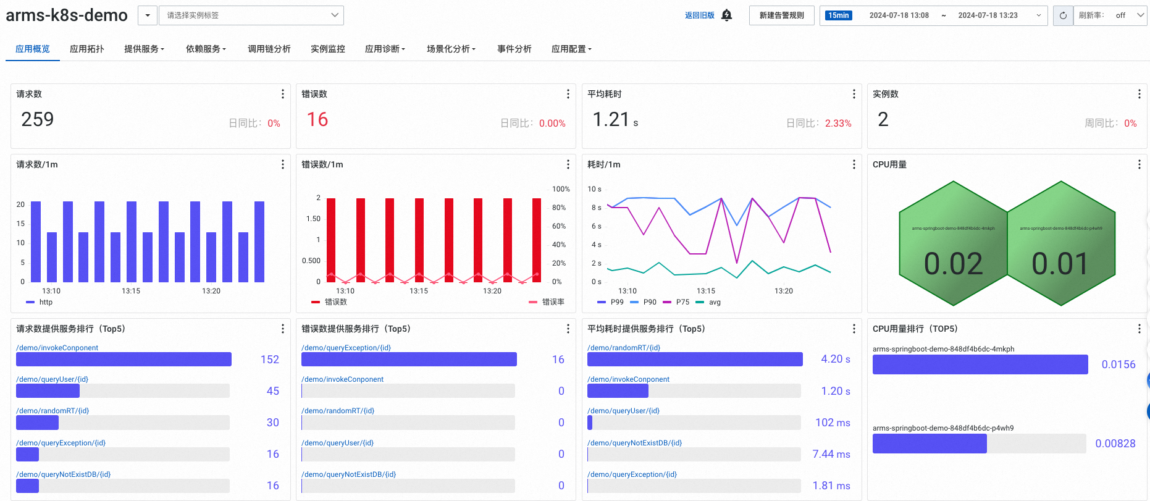Open the 请选择实例标签 dropdown

(x=251, y=15)
